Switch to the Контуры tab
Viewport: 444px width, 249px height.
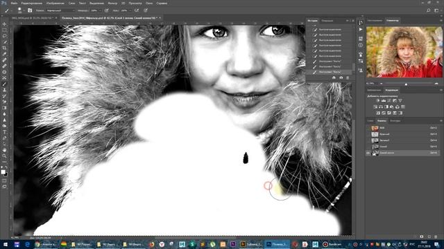tap(395, 121)
